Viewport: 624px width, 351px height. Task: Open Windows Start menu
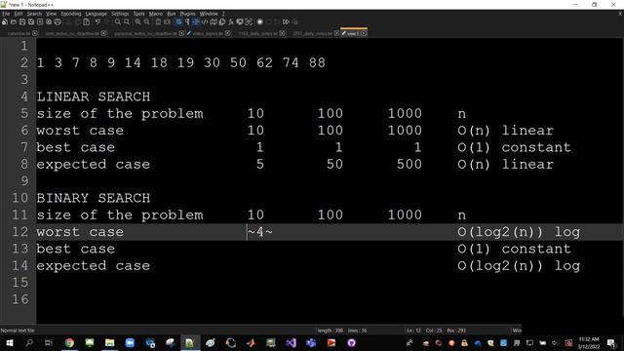click(x=9, y=342)
